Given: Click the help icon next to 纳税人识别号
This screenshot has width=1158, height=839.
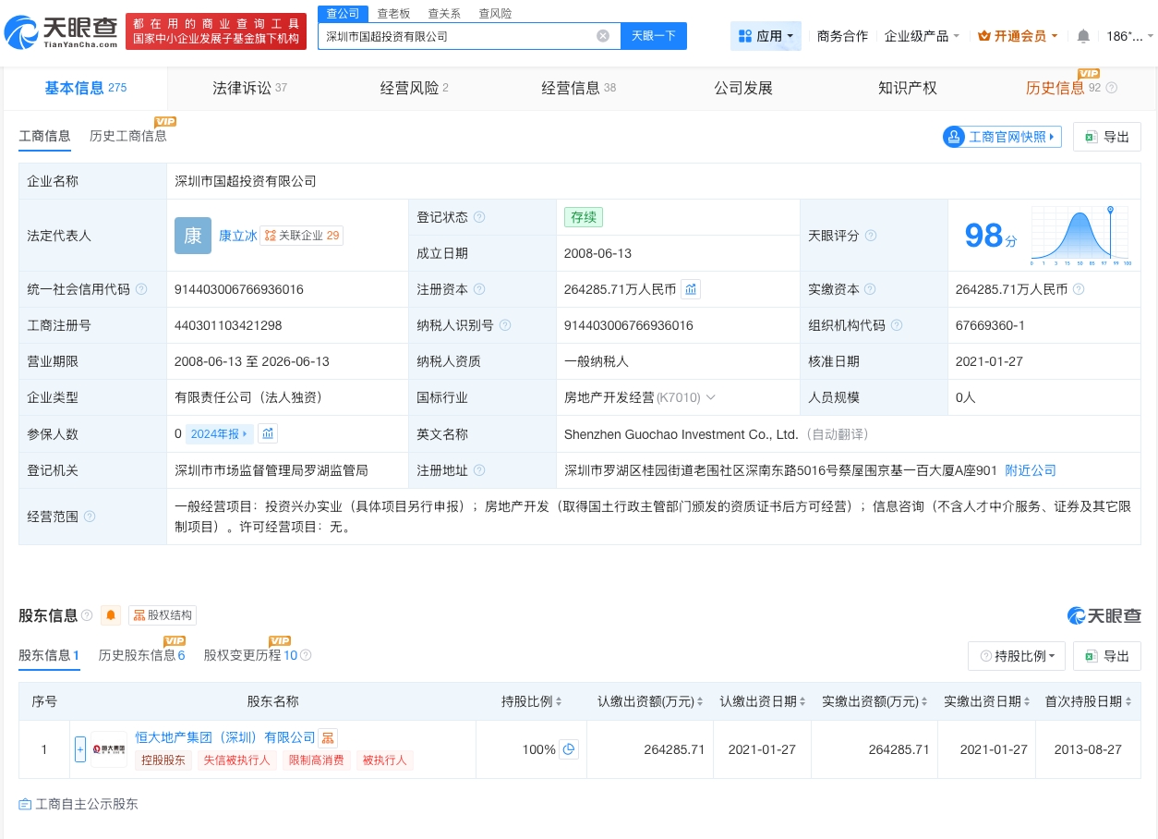Looking at the screenshot, I should [x=505, y=325].
